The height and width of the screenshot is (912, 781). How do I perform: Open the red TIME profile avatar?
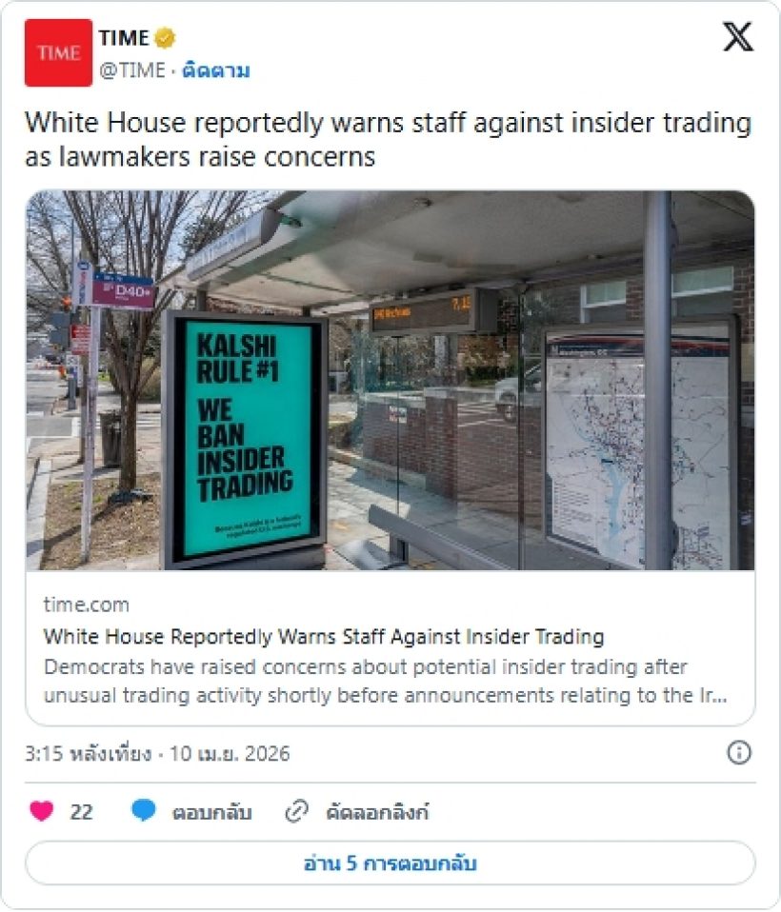point(58,53)
